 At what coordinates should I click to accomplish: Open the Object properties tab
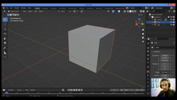coord(148,72)
